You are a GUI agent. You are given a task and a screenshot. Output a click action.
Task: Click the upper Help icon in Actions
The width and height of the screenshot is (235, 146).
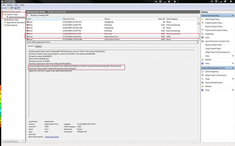point(202,63)
